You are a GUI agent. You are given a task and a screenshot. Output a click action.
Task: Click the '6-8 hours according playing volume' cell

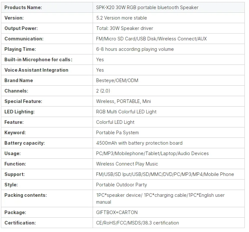[x=135, y=49]
